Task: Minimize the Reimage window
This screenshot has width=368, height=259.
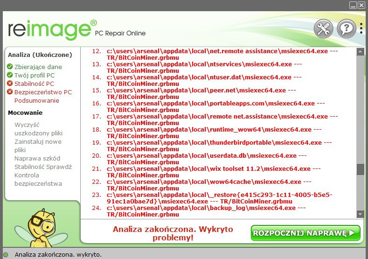Action: [x=353, y=5]
